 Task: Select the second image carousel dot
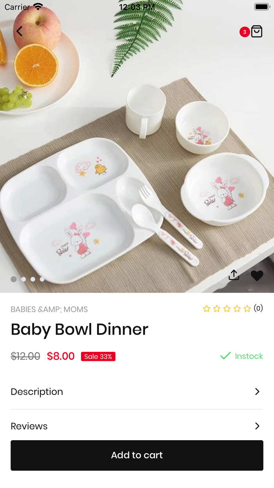tap(23, 279)
